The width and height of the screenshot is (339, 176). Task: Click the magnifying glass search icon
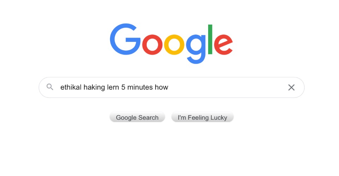50,87
